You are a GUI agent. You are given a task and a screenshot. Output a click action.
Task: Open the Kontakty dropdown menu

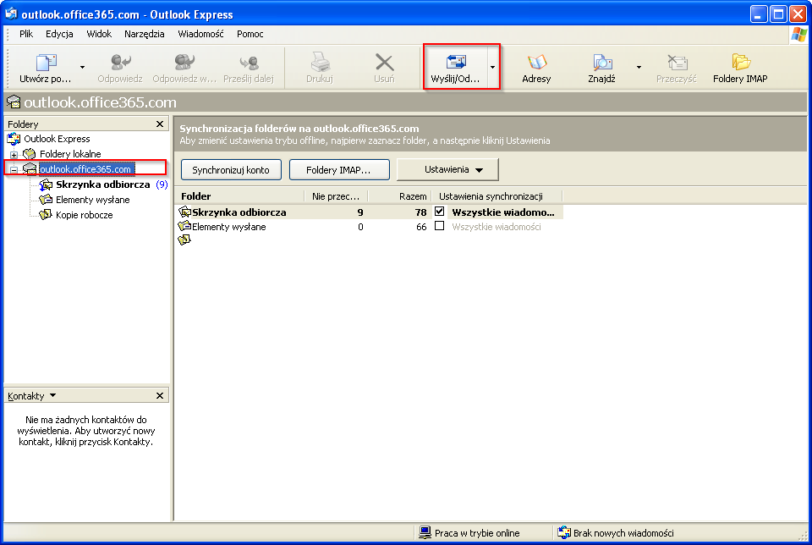point(31,396)
